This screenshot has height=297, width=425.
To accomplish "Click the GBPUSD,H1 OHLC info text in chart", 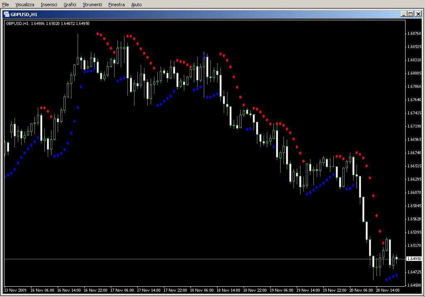I will [x=48, y=24].
